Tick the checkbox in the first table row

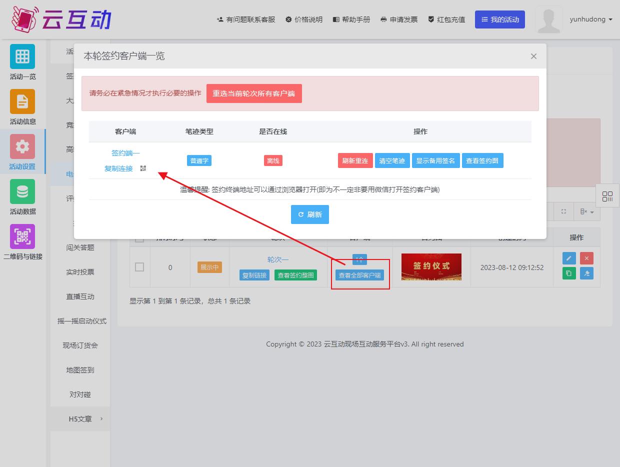click(139, 267)
